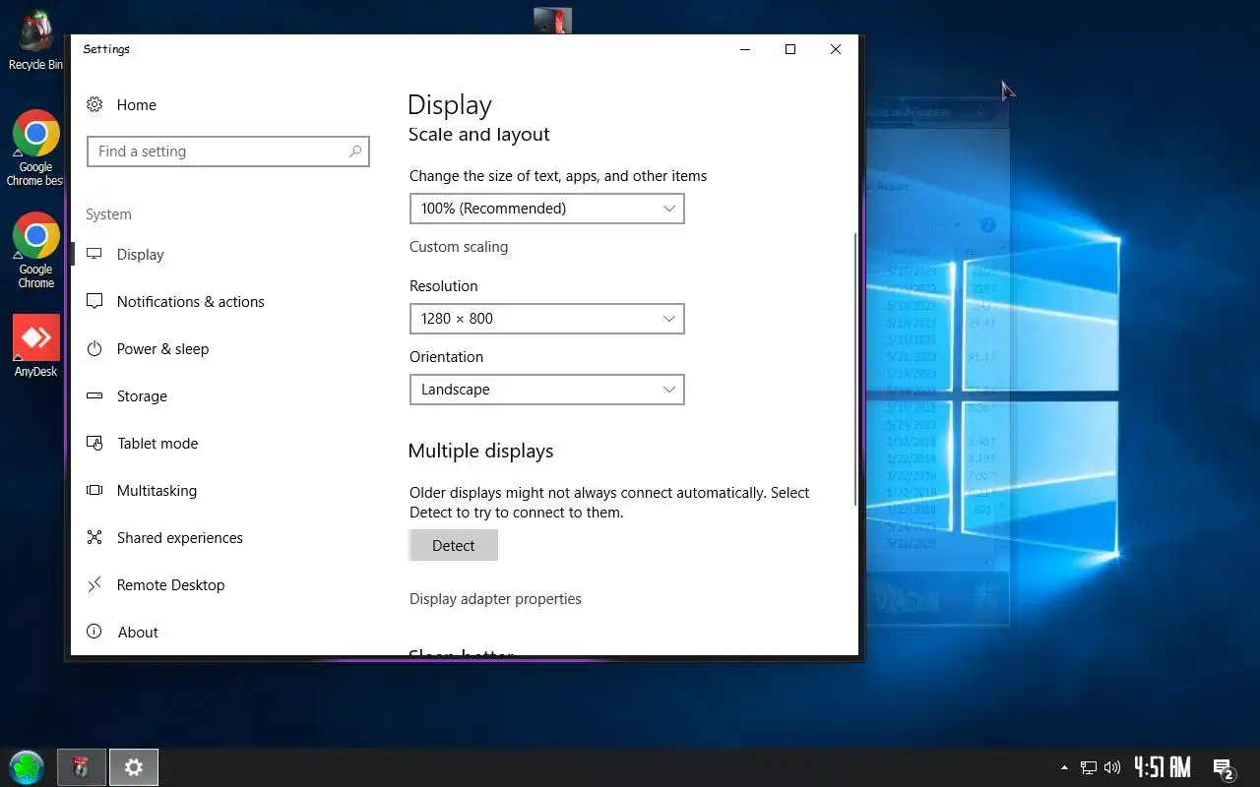
Task: Click the About info icon
Action: click(94, 632)
